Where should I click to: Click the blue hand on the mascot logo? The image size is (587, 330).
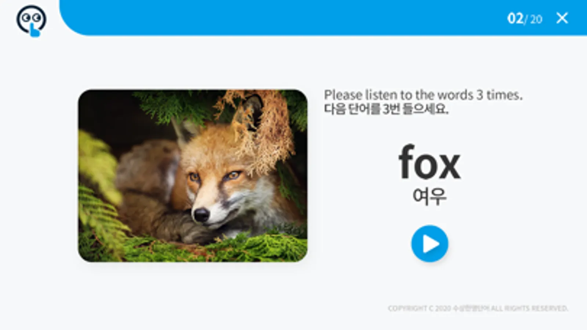point(35,31)
